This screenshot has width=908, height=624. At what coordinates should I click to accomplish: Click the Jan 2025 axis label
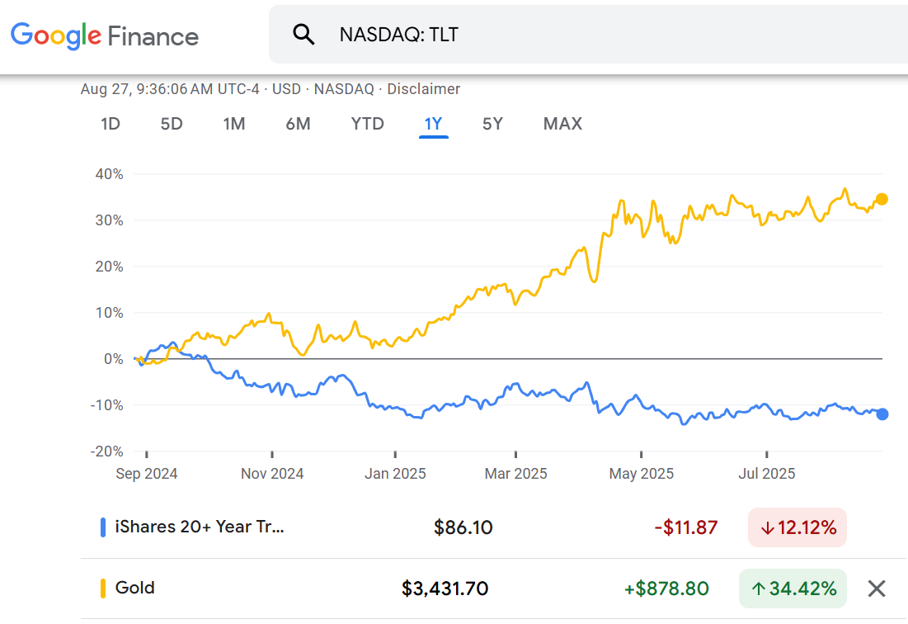pyautogui.click(x=395, y=473)
